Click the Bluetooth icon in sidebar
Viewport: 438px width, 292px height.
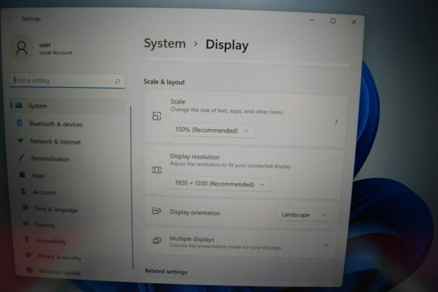20,123
